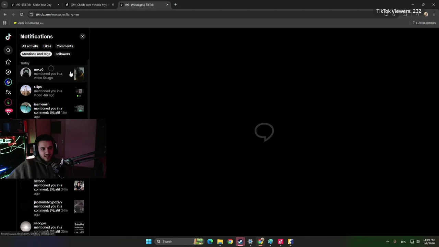Screen dimensions: 439x247
Task: Click the Windows taskbar Search box
Action: click(x=179, y=242)
